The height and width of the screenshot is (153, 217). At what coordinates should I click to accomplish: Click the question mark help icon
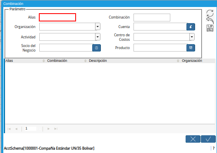[214, 148]
